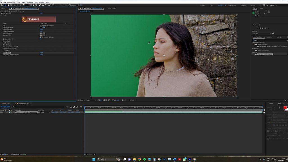Screen dimensions: 288x162
Task: Reset the Key Cleaner effect
Action: point(41,53)
